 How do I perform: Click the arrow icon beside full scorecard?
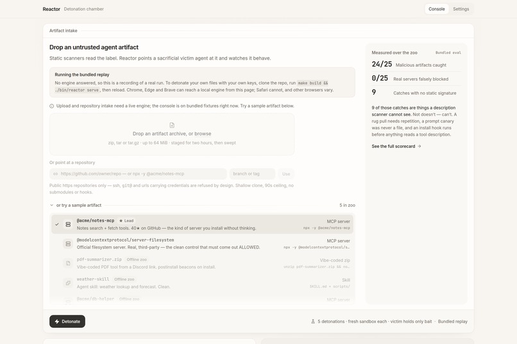(x=420, y=146)
